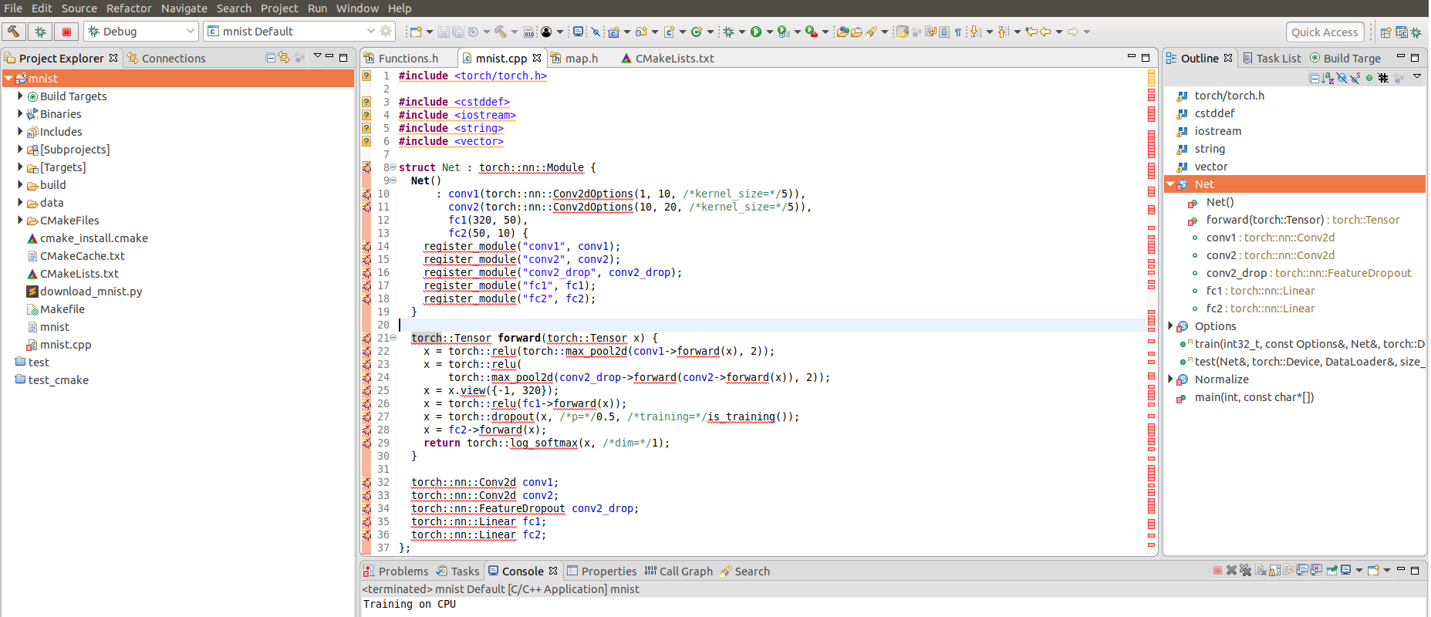This screenshot has width=1431, height=617.
Task: Switch to the Functions.h editor tab
Action: point(401,58)
